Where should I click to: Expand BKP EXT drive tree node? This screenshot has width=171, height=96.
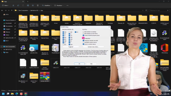click(x=2, y=50)
